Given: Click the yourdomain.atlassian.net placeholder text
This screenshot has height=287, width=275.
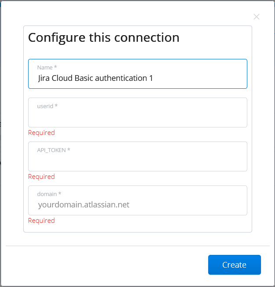Looking at the screenshot, I should point(83,204).
